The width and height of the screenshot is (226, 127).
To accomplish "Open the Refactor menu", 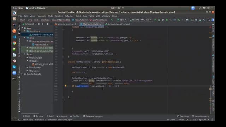I will [69, 16].
